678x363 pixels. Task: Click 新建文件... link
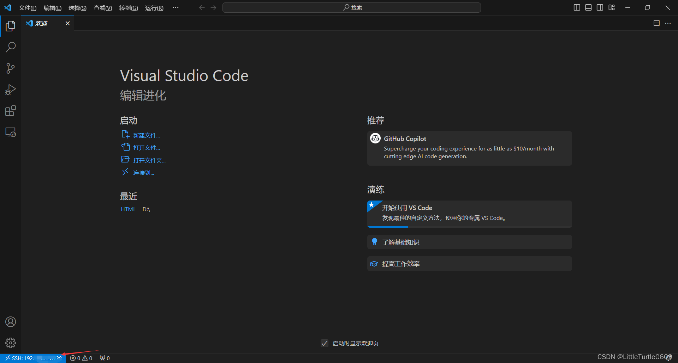pos(146,135)
